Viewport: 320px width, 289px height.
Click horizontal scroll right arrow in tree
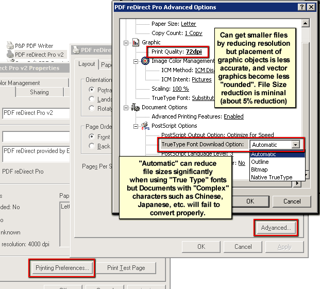coord(297,183)
